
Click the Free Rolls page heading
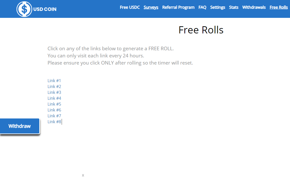[x=201, y=30]
